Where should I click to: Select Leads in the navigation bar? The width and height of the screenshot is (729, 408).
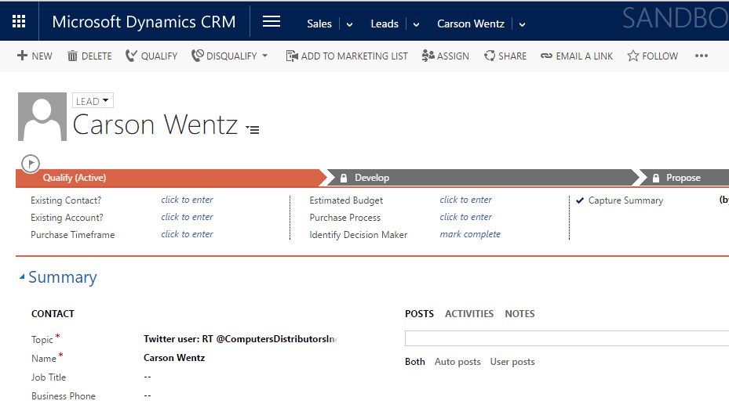385,23
